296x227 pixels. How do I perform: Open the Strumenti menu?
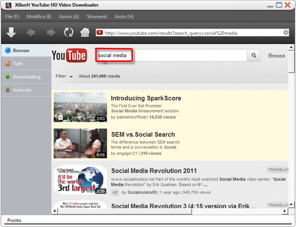tap(97, 17)
